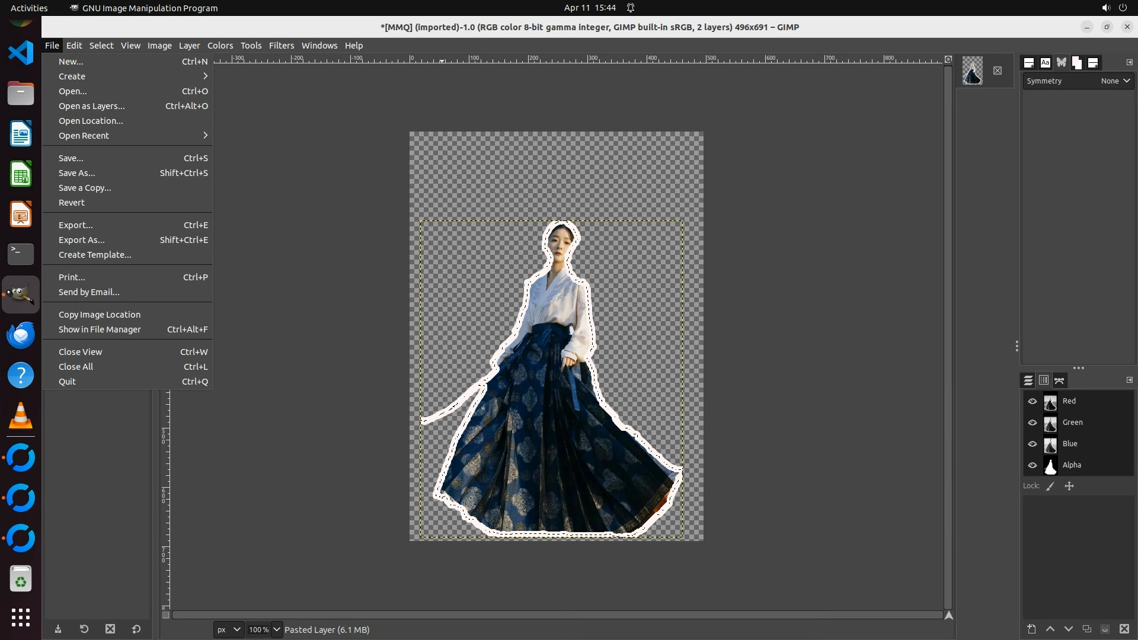The image size is (1138, 640).
Task: Open the zoom percentage dropdown
Action: [x=276, y=629]
